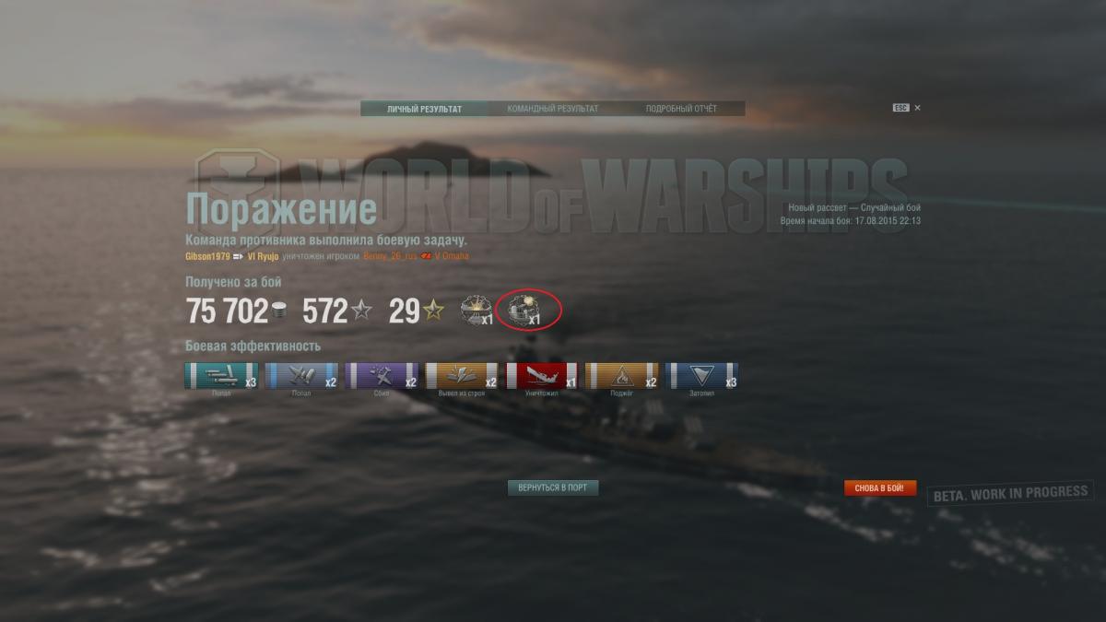This screenshot has width=1106, height=622.
Task: Click the red Снова в бой! button
Action: [880, 487]
